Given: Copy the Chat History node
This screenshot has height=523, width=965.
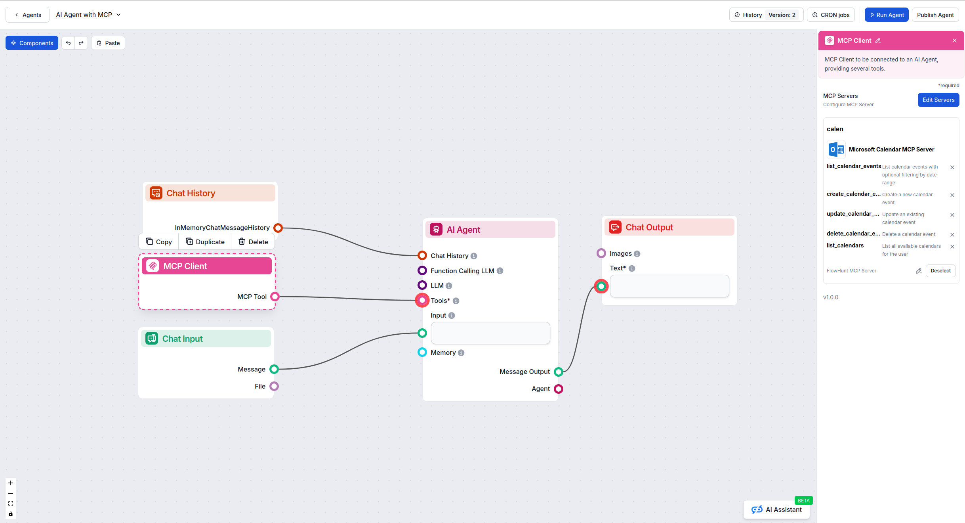Looking at the screenshot, I should click(x=158, y=241).
